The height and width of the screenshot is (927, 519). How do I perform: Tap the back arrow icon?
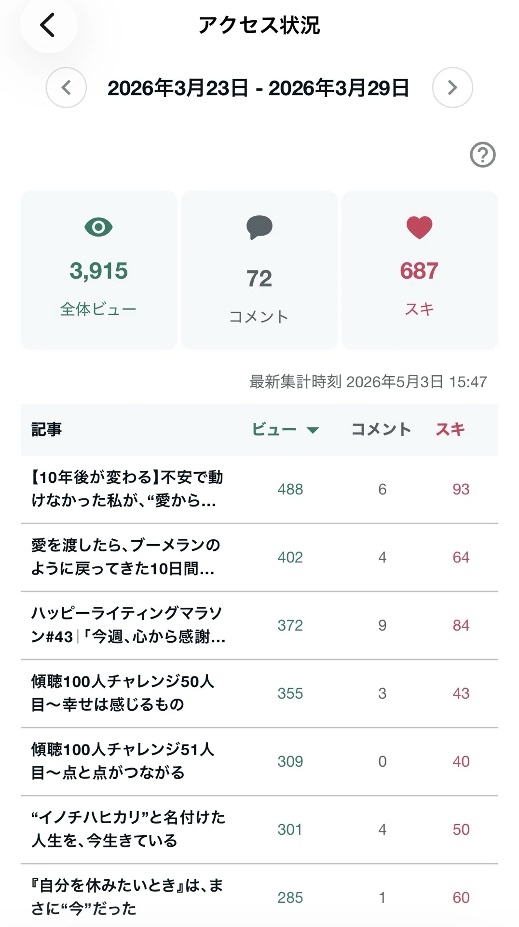pyautogui.click(x=48, y=25)
